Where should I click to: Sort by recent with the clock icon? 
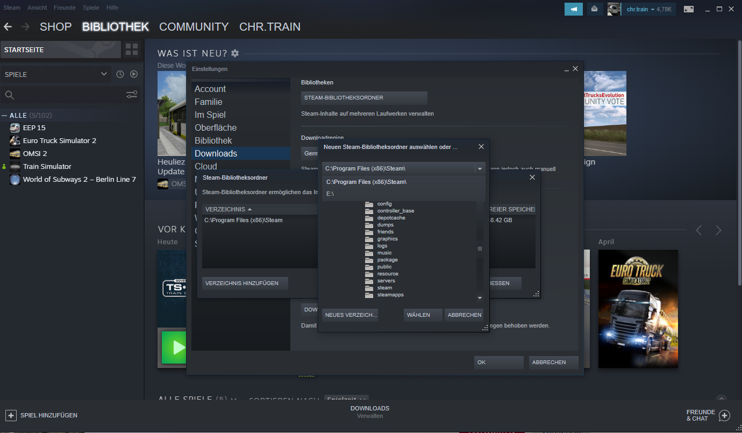click(x=120, y=74)
